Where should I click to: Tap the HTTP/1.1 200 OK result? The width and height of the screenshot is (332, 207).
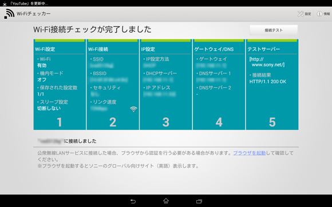pos(268,82)
